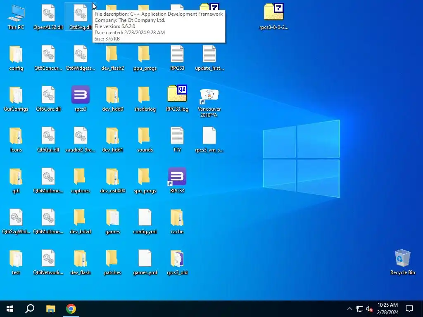The height and width of the screenshot is (317, 423).
Task: Show hidden system tray icons
Action: 349,309
